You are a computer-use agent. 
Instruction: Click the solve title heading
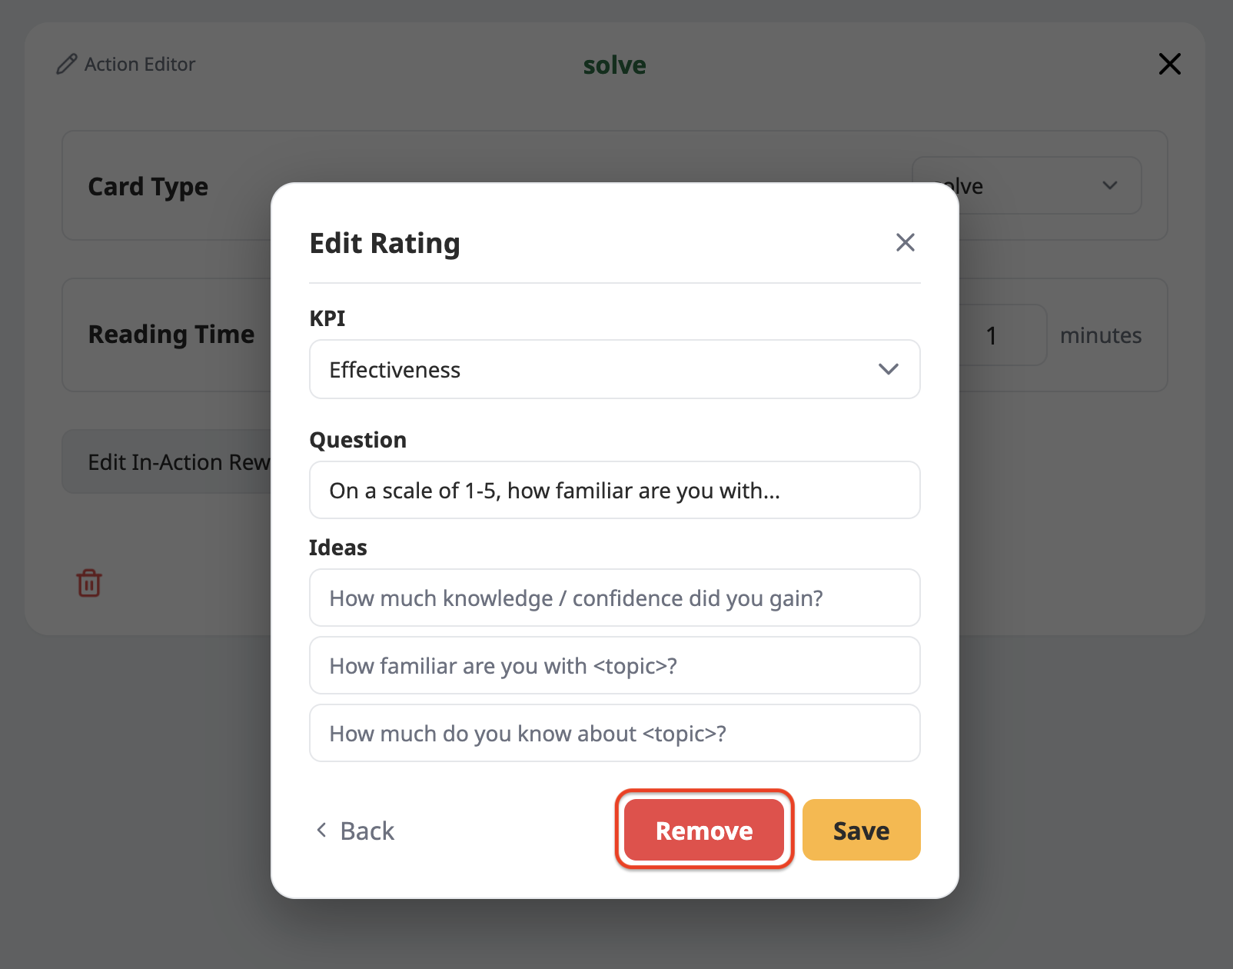coord(614,65)
